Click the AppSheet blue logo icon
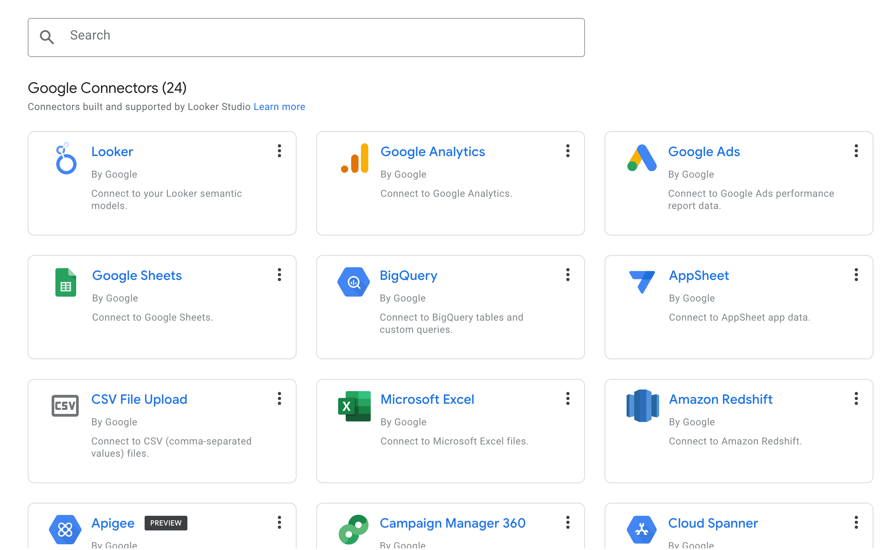 click(642, 282)
